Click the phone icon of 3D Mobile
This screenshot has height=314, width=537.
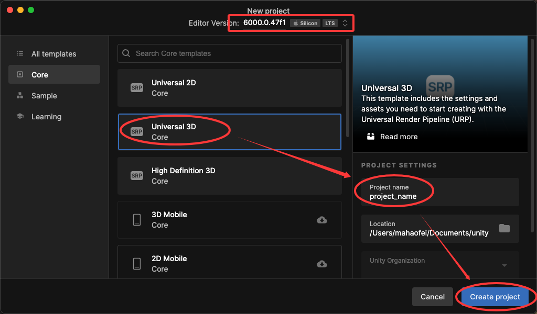tap(137, 220)
